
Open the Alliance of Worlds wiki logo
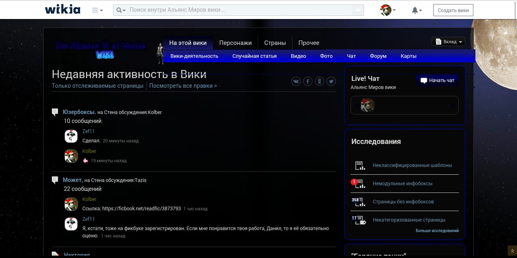pyautogui.click(x=100, y=50)
